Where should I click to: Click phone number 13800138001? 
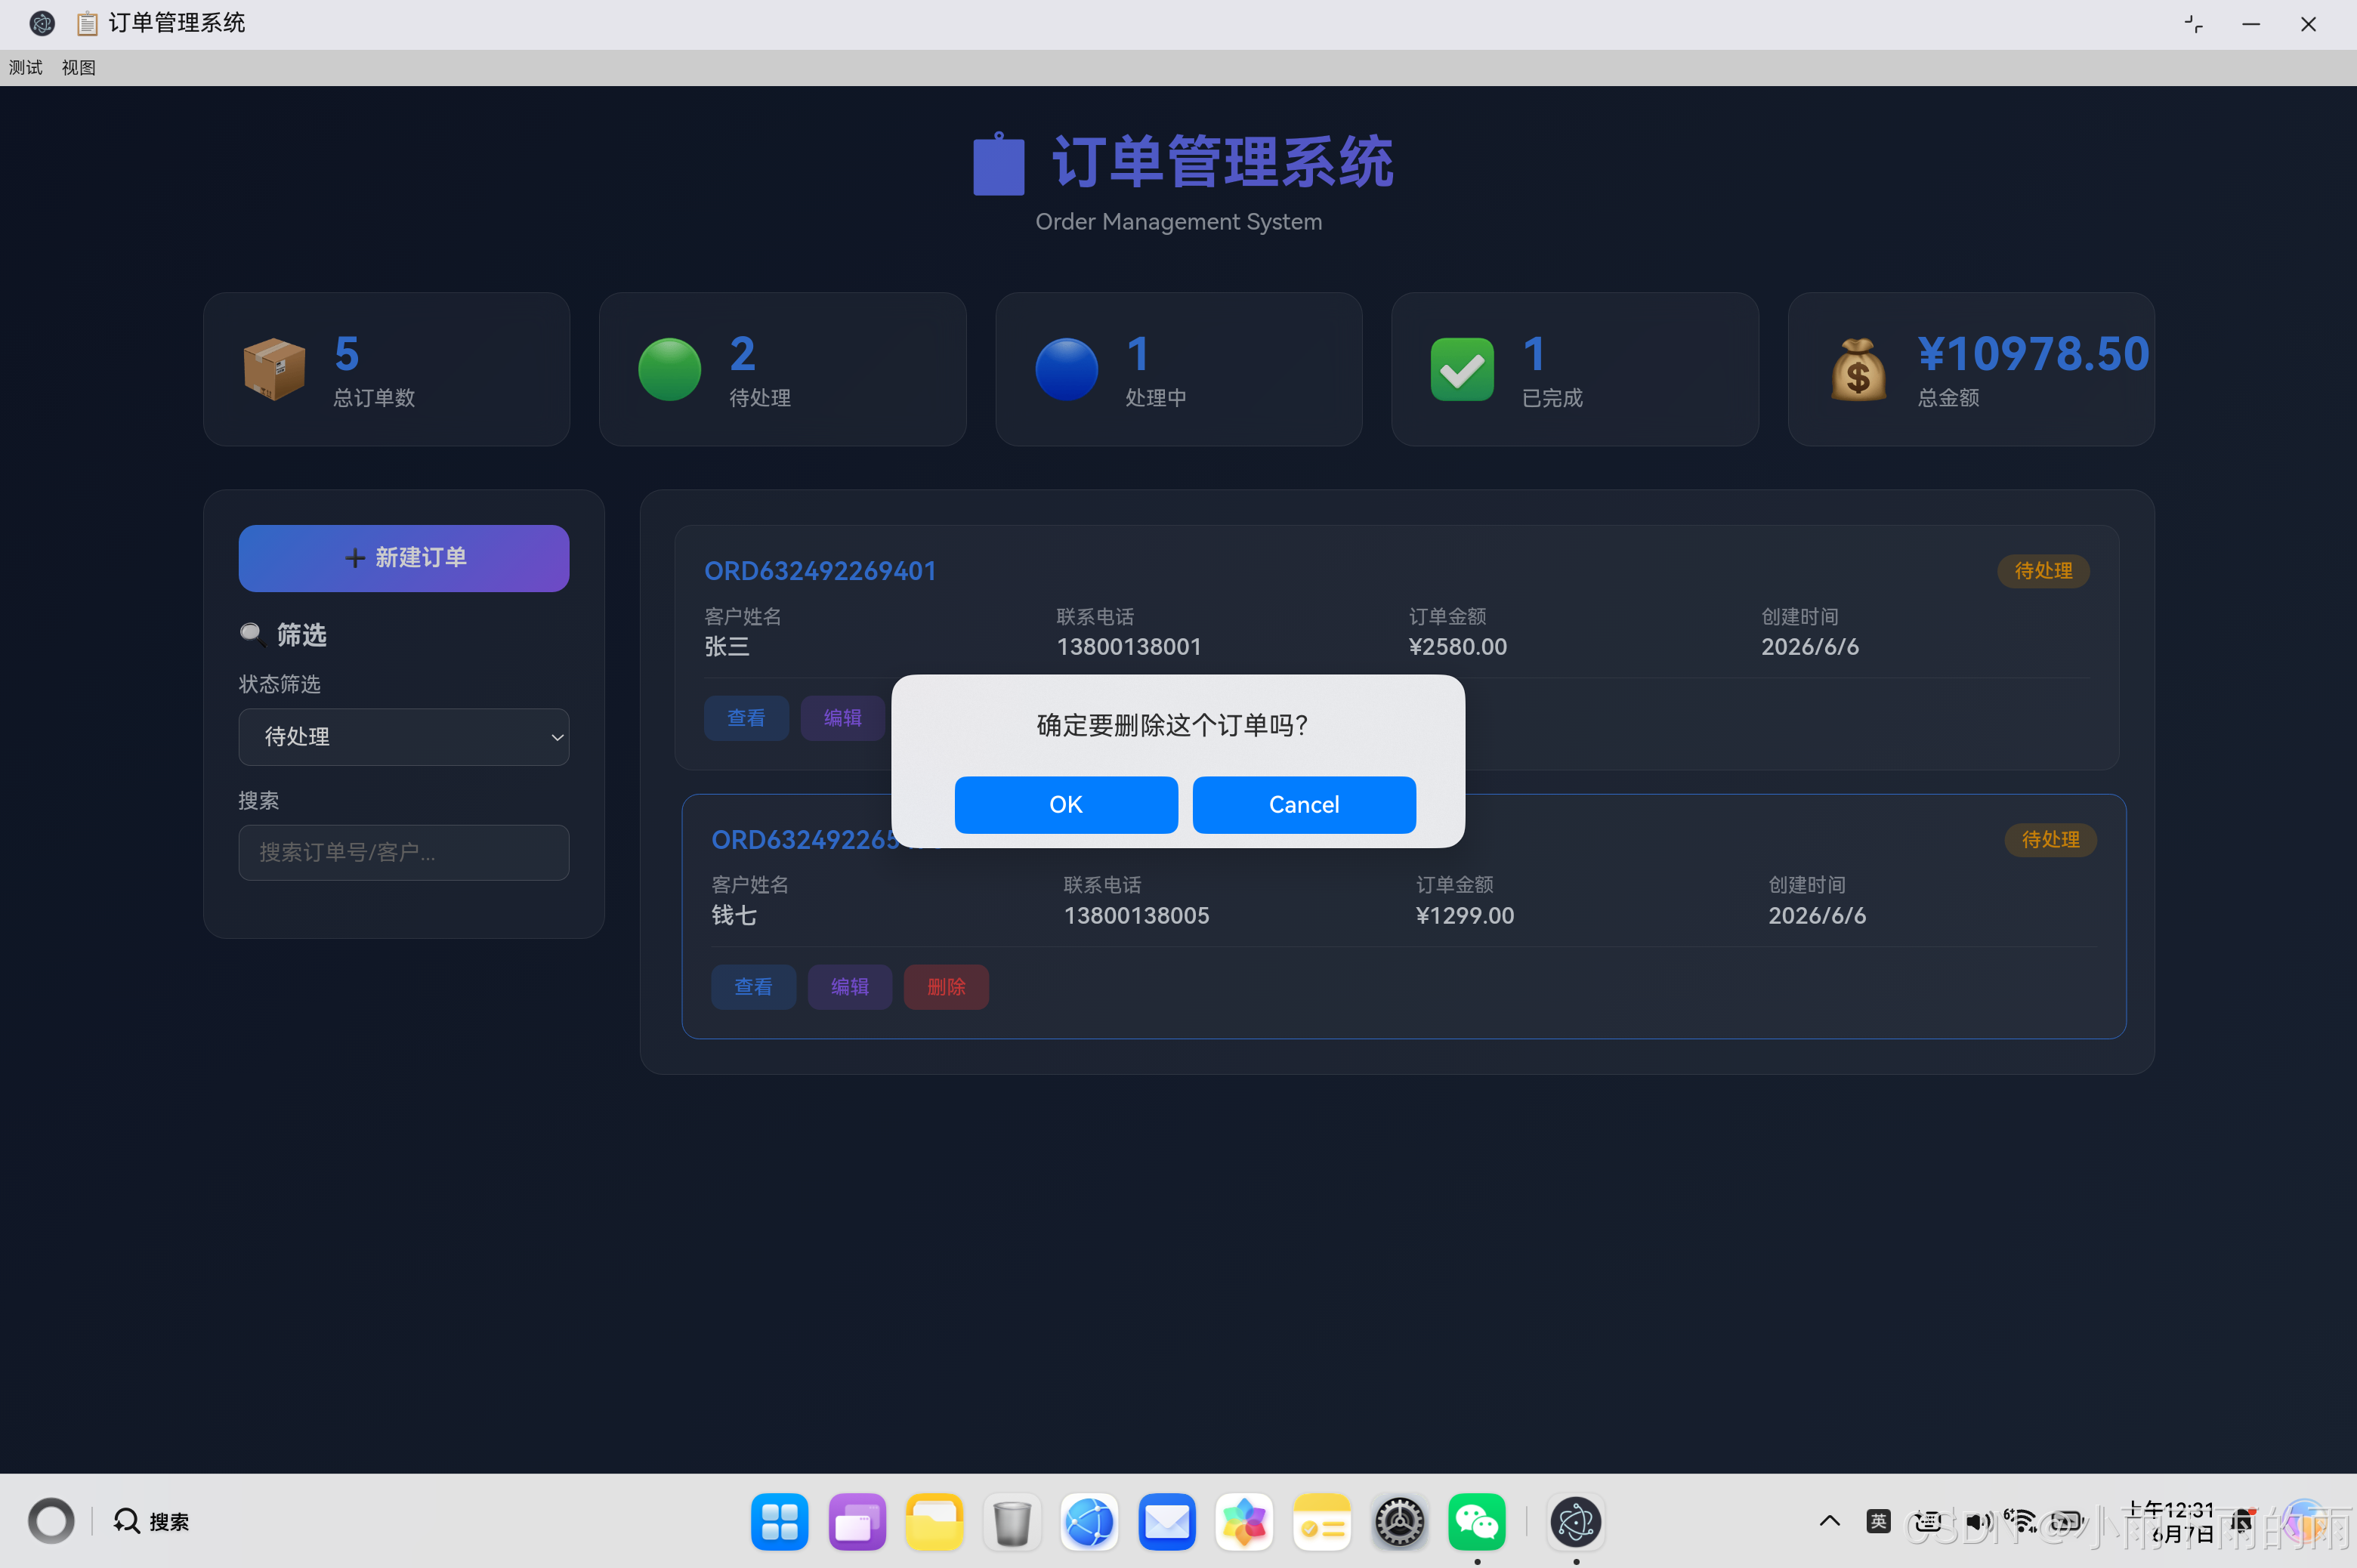1129,646
